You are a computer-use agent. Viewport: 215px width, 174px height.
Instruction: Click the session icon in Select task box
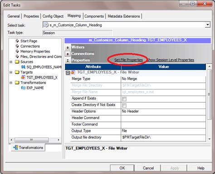pyautogui.click(x=46, y=25)
